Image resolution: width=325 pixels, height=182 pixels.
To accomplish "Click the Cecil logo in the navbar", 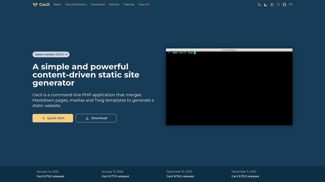I will [41, 4].
